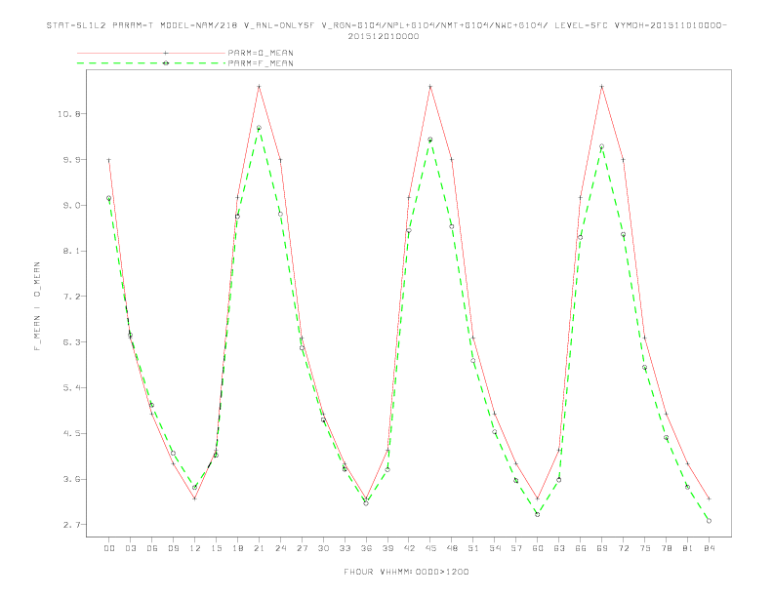The height and width of the screenshot is (597, 773).
Task: Click the x-axis tick label 12
Action: point(195,548)
